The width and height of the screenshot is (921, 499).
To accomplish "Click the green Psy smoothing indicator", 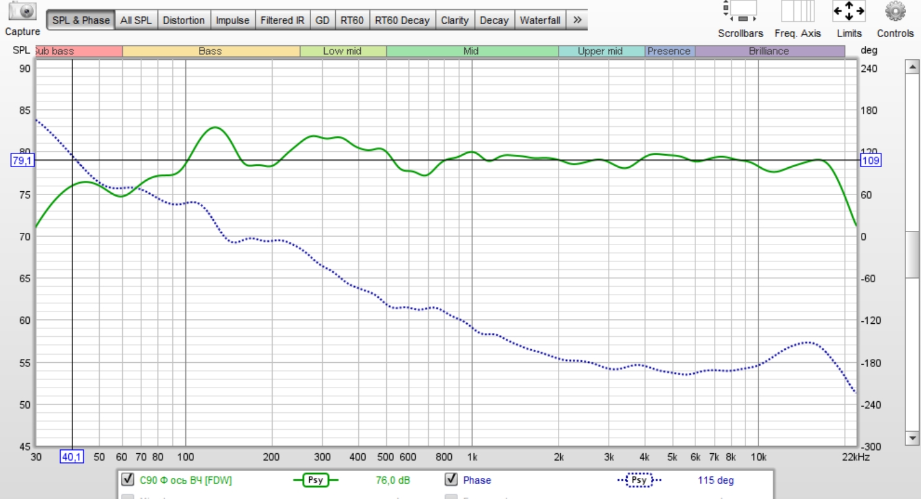I will tap(315, 480).
